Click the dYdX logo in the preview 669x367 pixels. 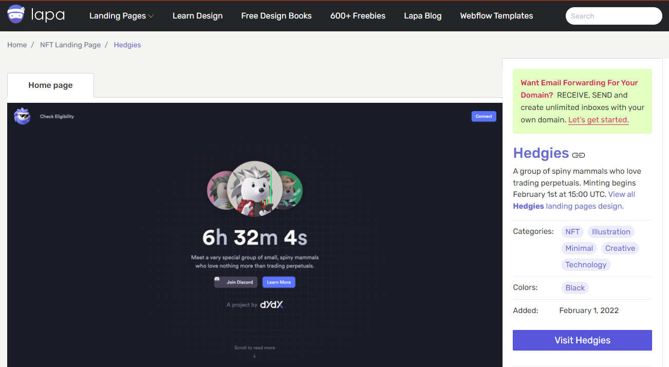point(271,304)
